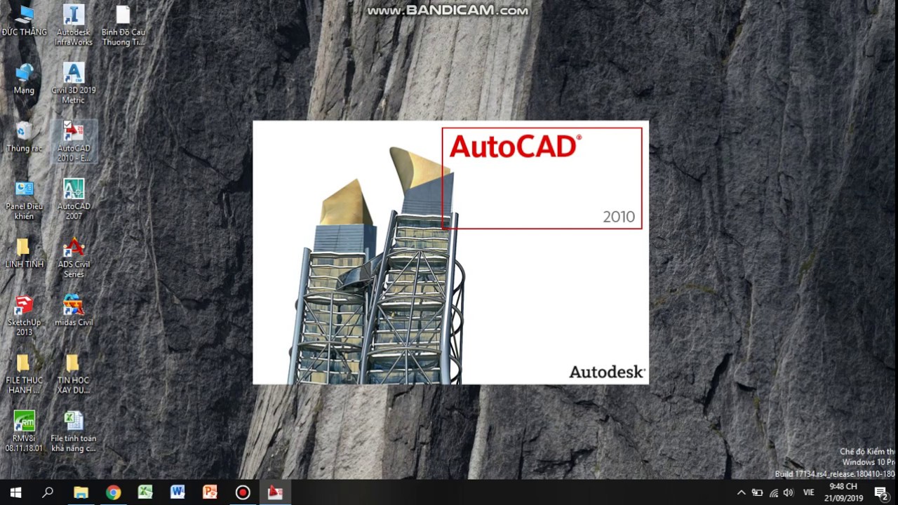This screenshot has width=898, height=505.
Task: Show hidden system tray icons
Action: coord(741,492)
